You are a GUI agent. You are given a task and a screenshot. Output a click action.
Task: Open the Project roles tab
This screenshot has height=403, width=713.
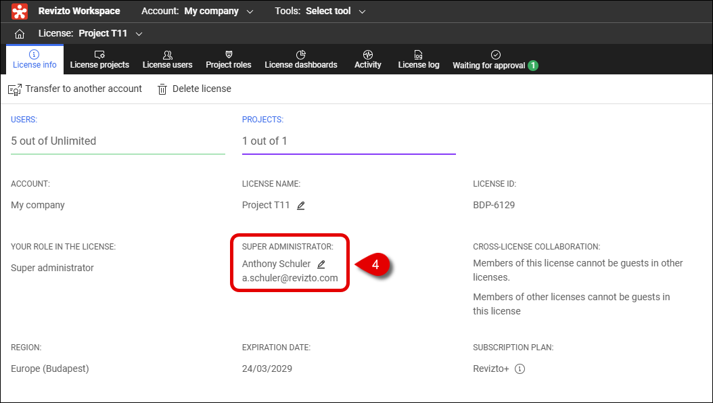228,60
